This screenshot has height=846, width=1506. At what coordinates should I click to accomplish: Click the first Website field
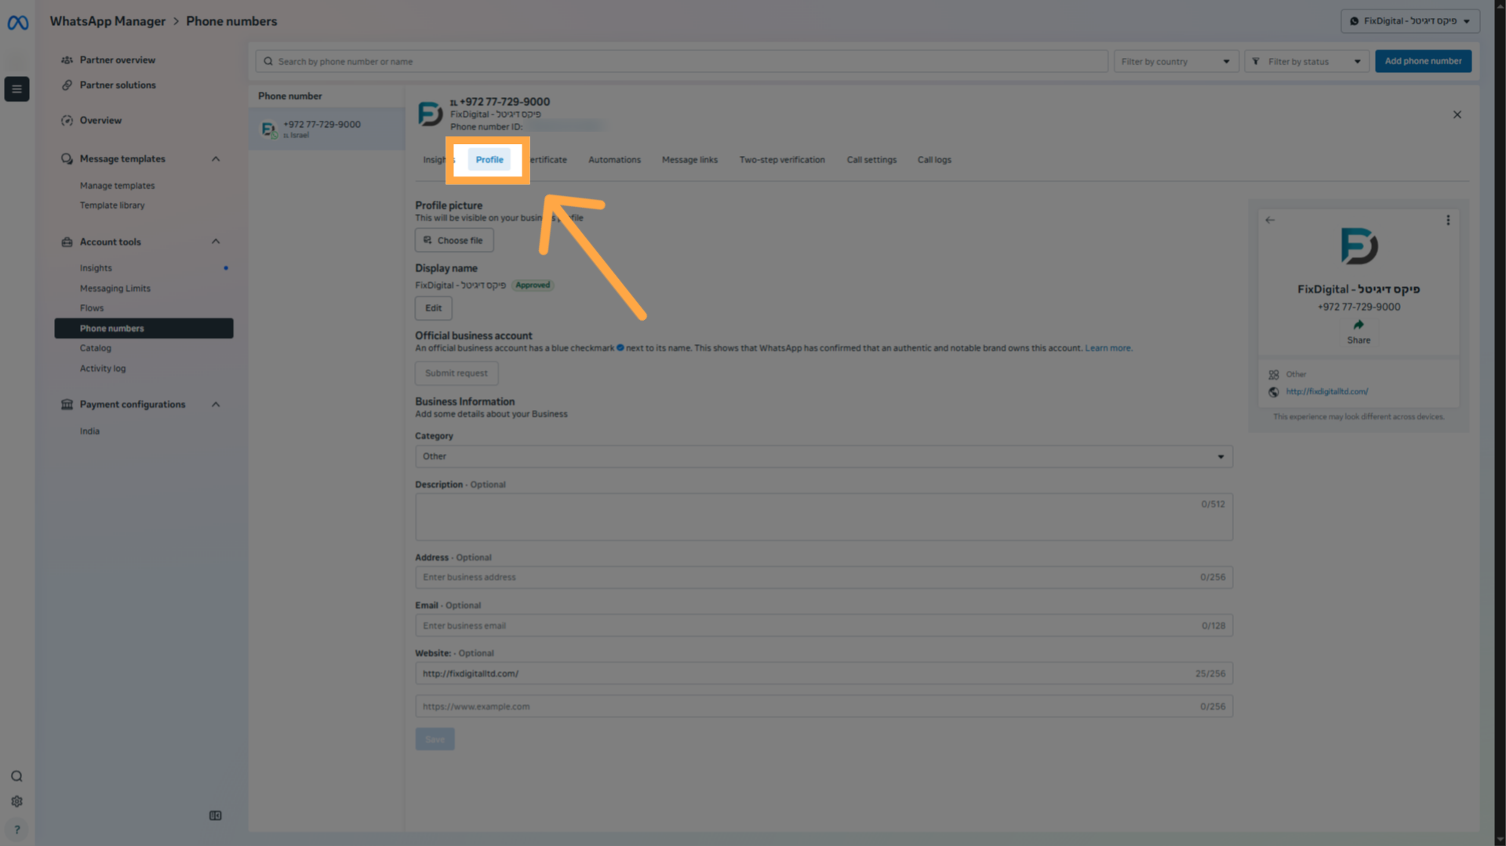(x=824, y=674)
